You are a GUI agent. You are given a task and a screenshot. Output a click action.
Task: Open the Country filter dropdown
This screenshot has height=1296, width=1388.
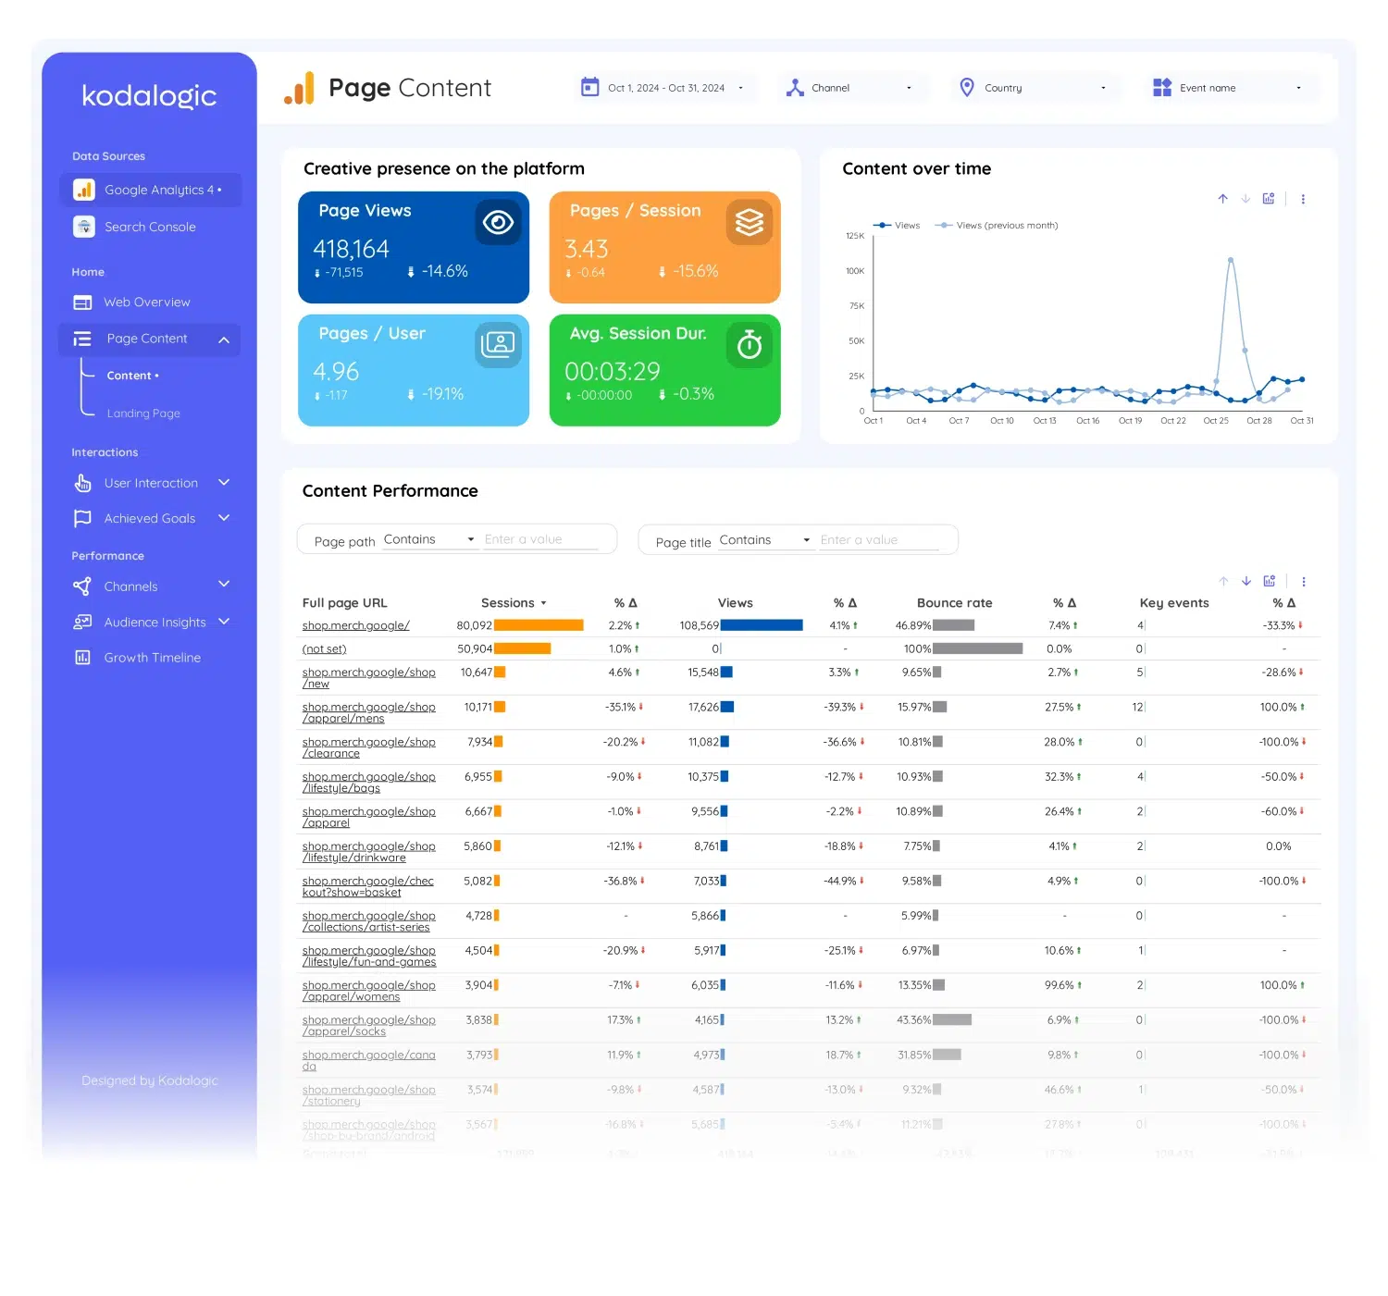1035,88
